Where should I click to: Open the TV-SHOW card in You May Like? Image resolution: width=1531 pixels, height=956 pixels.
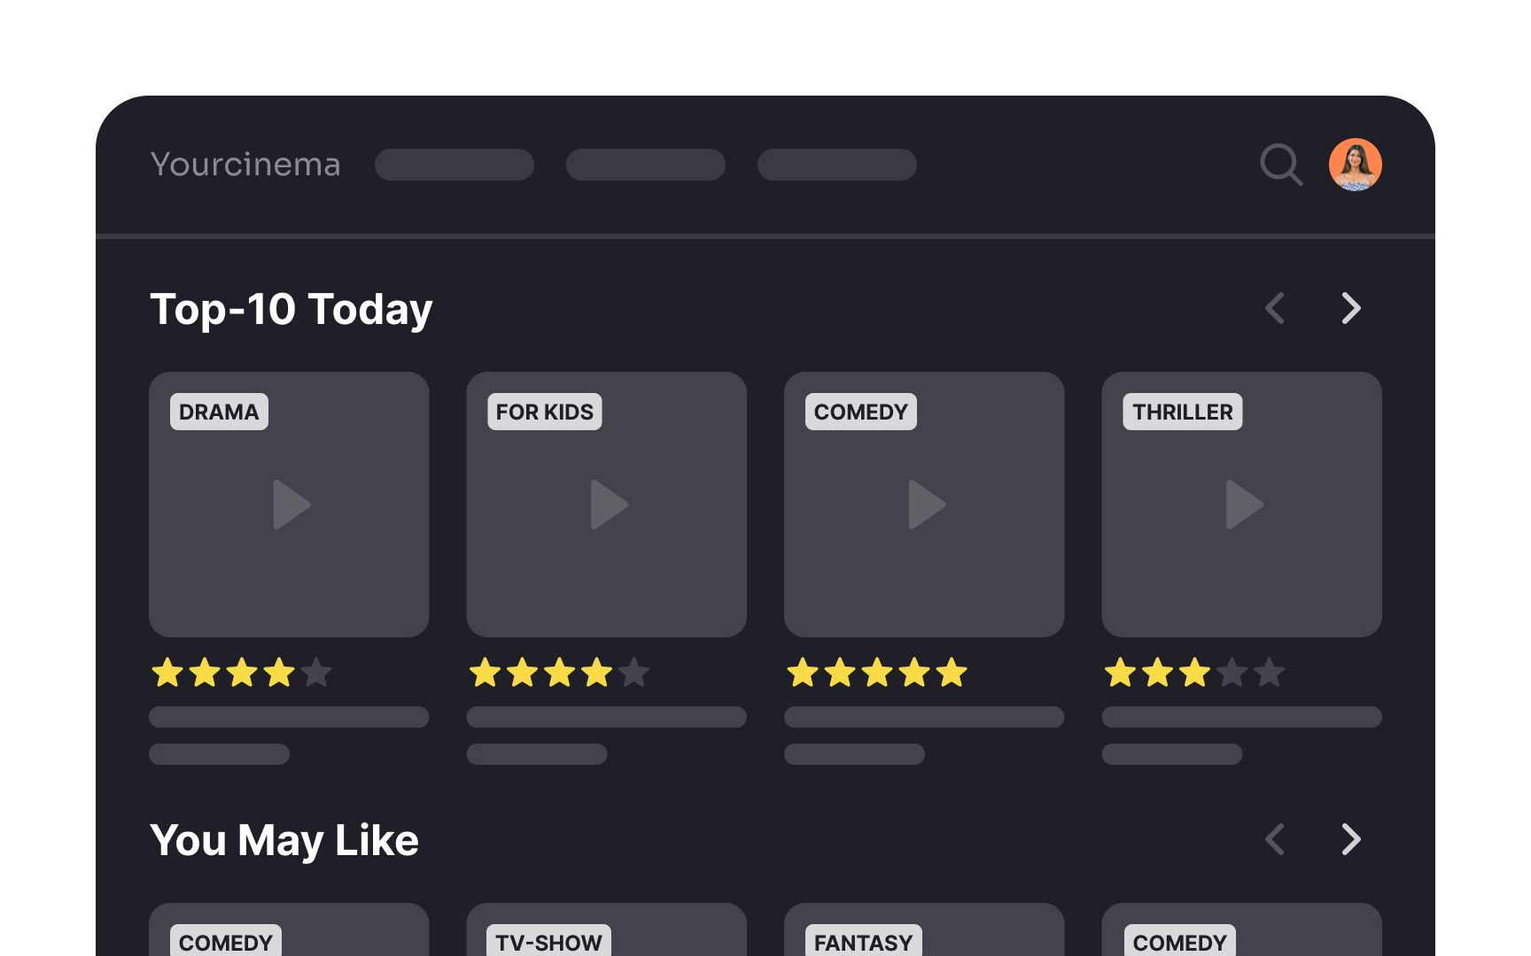coord(607,934)
